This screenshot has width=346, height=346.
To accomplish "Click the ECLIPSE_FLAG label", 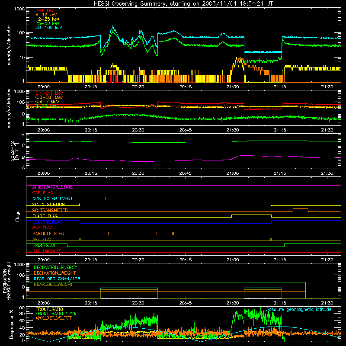I will tap(47, 222).
